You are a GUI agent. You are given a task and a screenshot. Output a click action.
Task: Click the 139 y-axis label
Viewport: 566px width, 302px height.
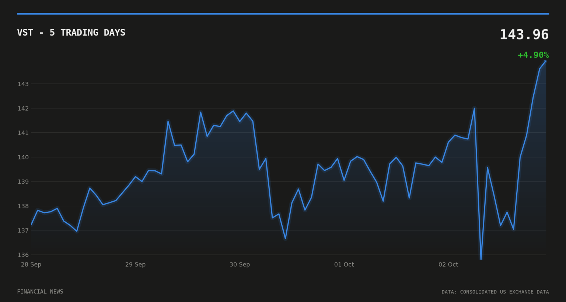pyautogui.click(x=23, y=182)
